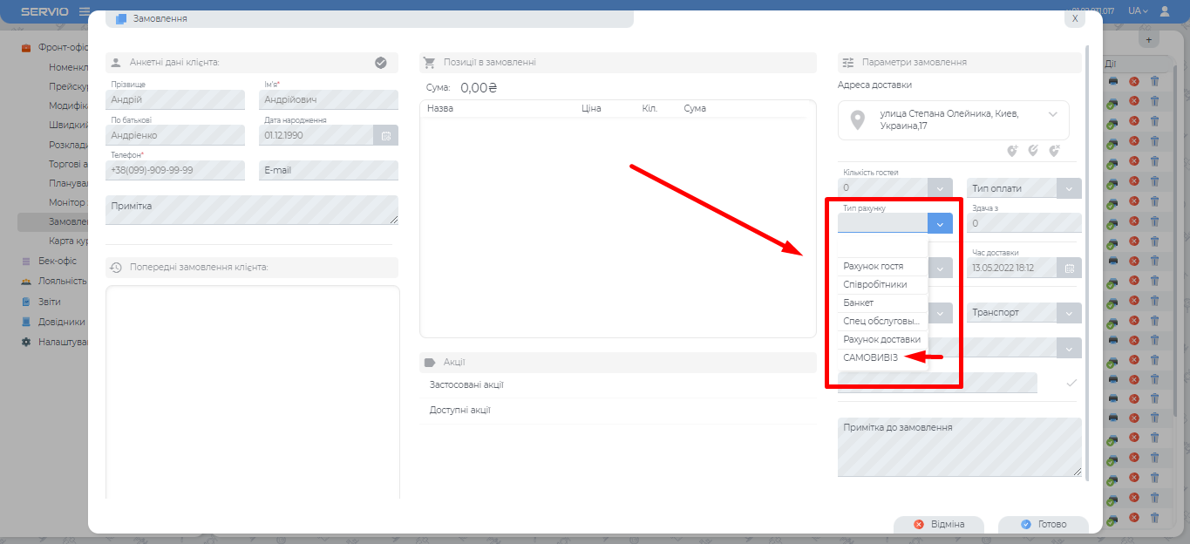Click the client data confirmation checkmark icon
Image resolution: width=1190 pixels, height=544 pixels.
point(380,63)
